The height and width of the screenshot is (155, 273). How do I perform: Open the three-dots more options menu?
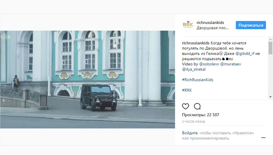coord(263,138)
